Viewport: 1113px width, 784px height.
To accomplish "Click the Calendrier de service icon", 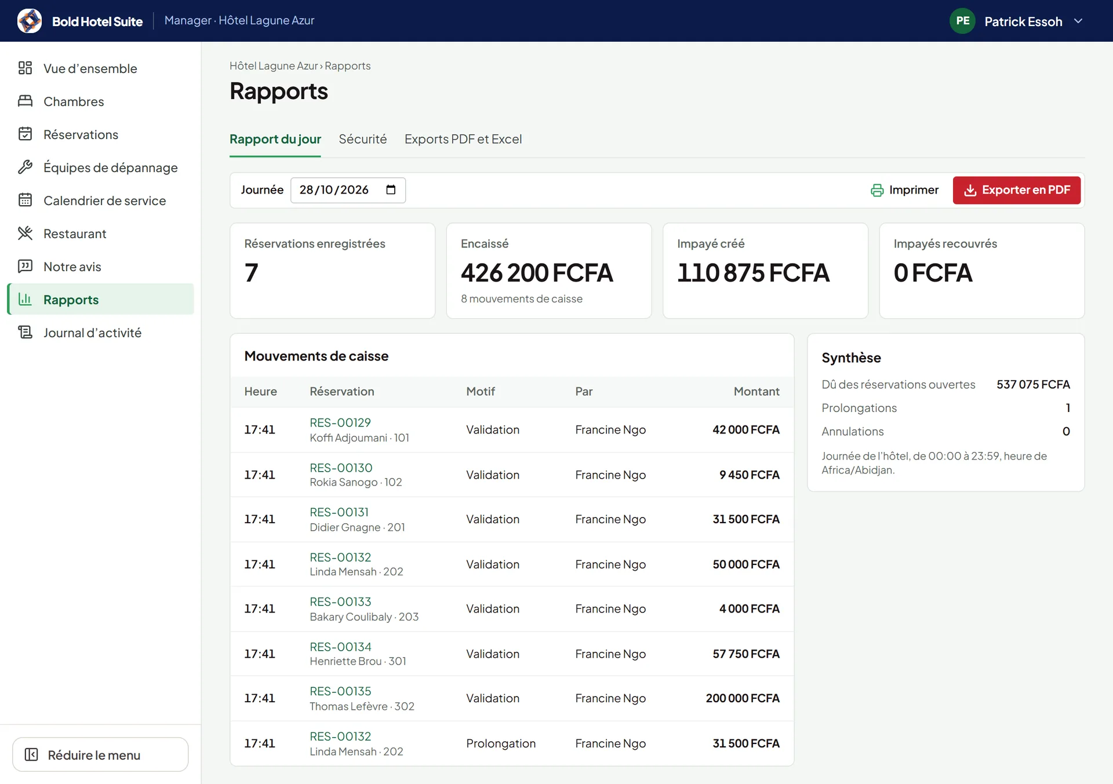I will click(25, 200).
